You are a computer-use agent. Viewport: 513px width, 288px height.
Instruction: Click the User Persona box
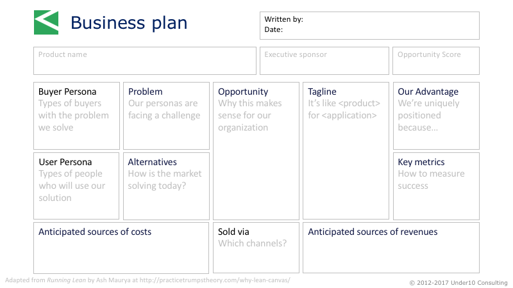pos(76,186)
